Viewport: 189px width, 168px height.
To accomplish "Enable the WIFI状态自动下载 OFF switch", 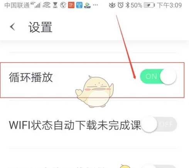I will tap(159, 124).
